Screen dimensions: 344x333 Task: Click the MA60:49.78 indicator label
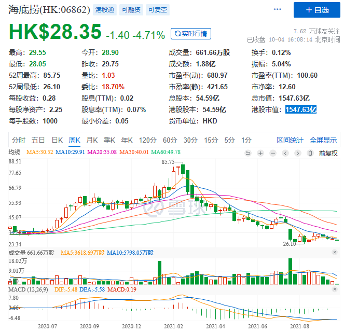[166, 152]
